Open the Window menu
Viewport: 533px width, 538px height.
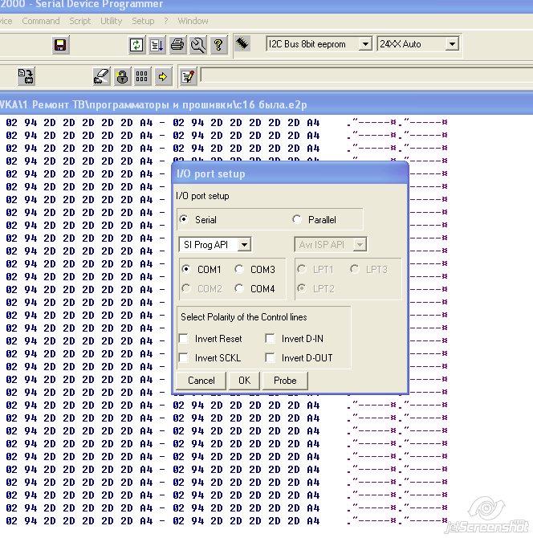(x=193, y=21)
